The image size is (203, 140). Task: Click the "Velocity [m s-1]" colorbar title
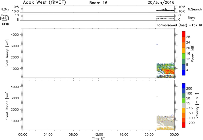tap(197, 105)
